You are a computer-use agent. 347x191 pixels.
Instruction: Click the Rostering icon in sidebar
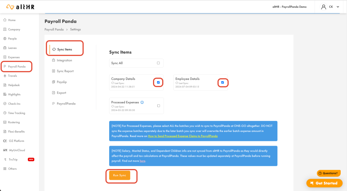(x=5, y=122)
